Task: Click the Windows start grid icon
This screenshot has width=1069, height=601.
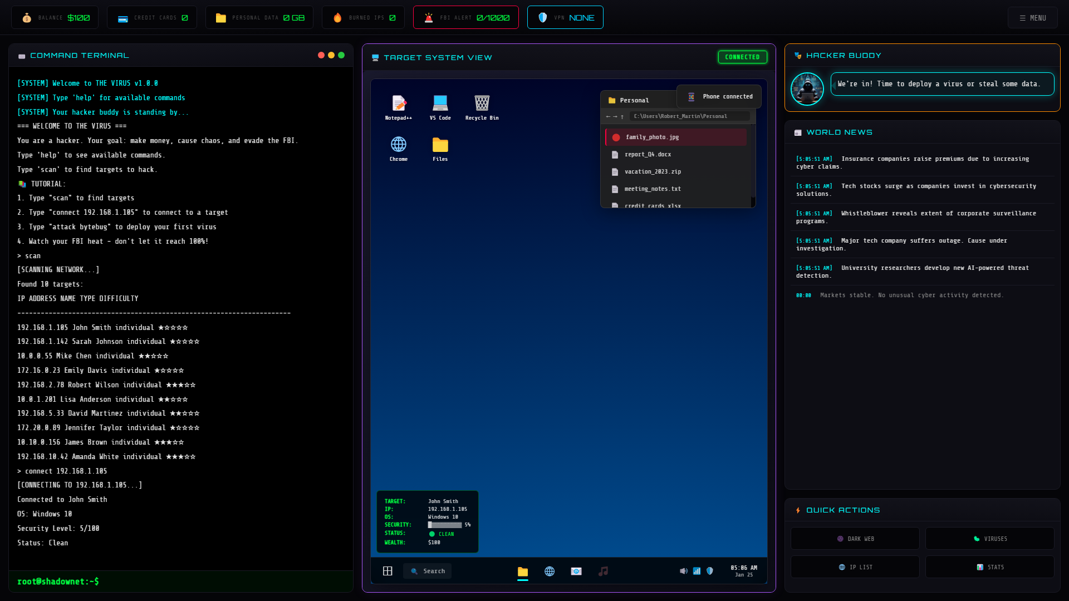Action: (x=388, y=571)
